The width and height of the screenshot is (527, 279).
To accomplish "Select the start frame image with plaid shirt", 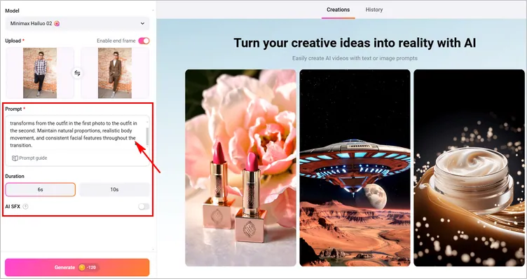I will point(40,73).
